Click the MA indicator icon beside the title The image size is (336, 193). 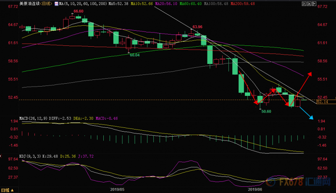[x=56, y=4]
